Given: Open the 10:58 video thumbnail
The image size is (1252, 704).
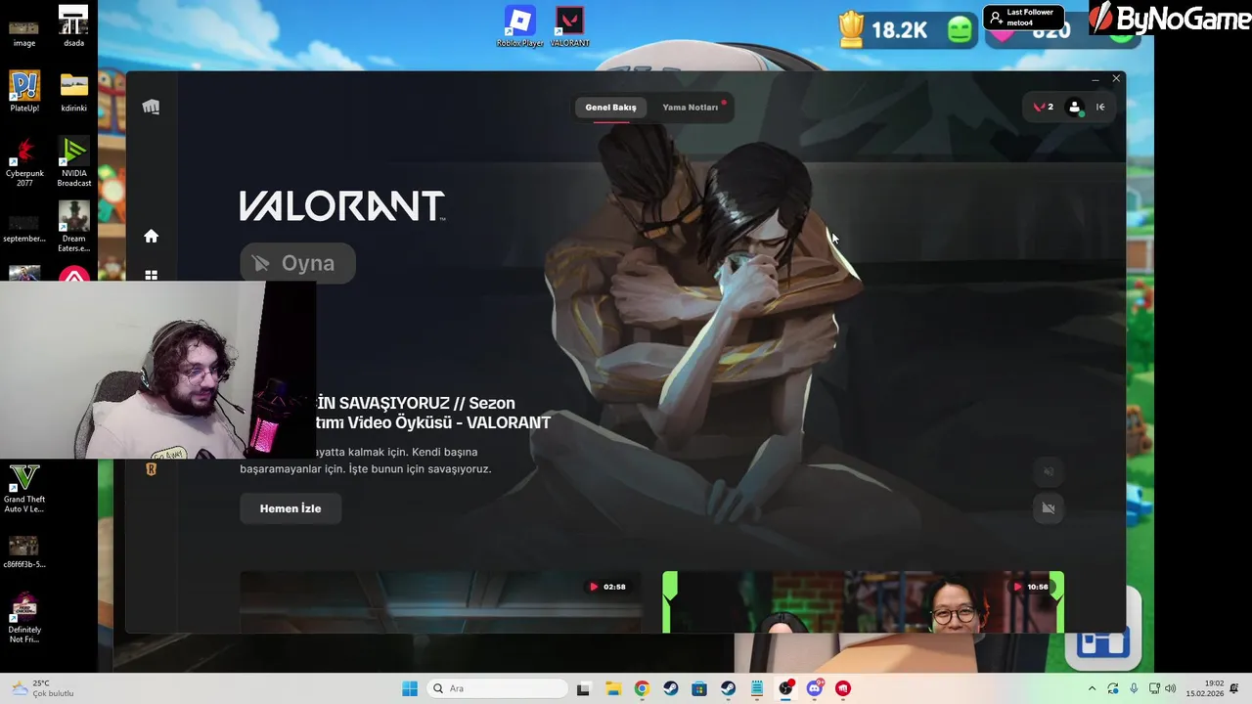Looking at the screenshot, I should pos(864,601).
